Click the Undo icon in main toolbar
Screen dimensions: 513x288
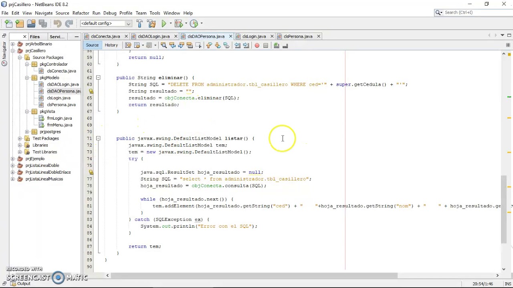coord(57,24)
